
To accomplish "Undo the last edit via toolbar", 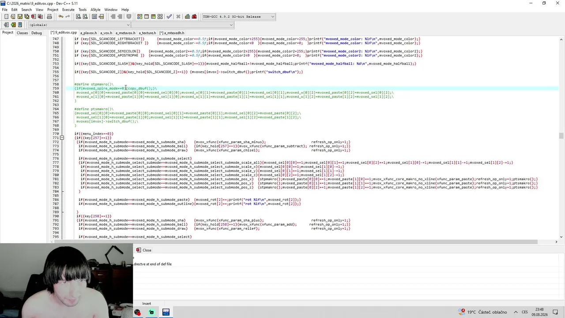I will click(x=61, y=17).
